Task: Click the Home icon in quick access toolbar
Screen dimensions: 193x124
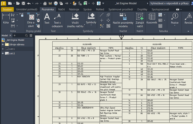Action: click(x=45, y=4)
